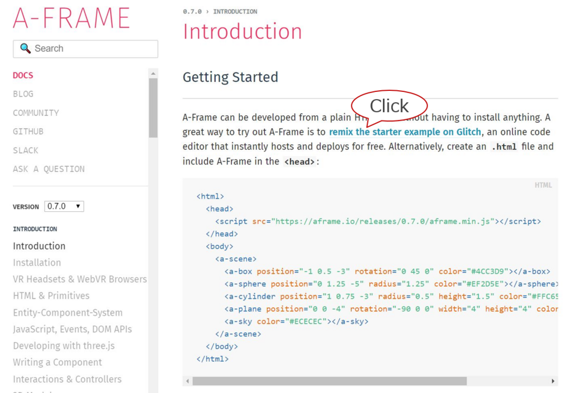This screenshot has height=393, width=571.
Task: Click the a-sphere code line
Action: pyautogui.click(x=391, y=284)
